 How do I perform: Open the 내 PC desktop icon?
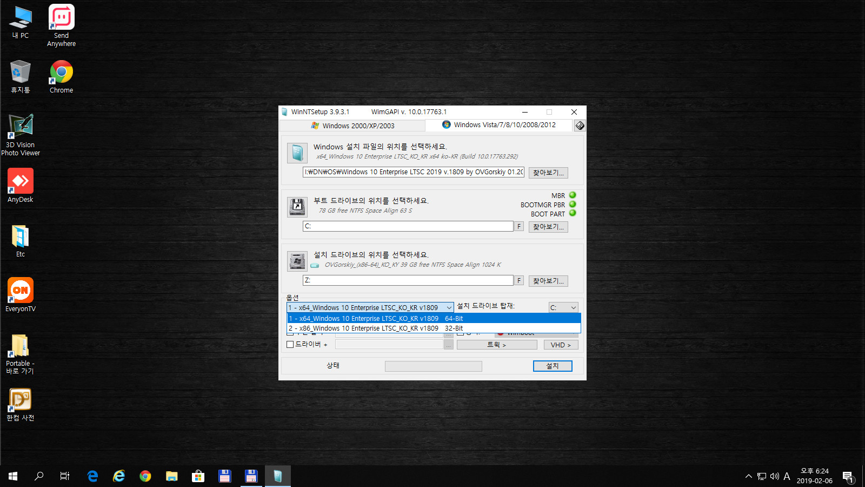click(x=21, y=22)
